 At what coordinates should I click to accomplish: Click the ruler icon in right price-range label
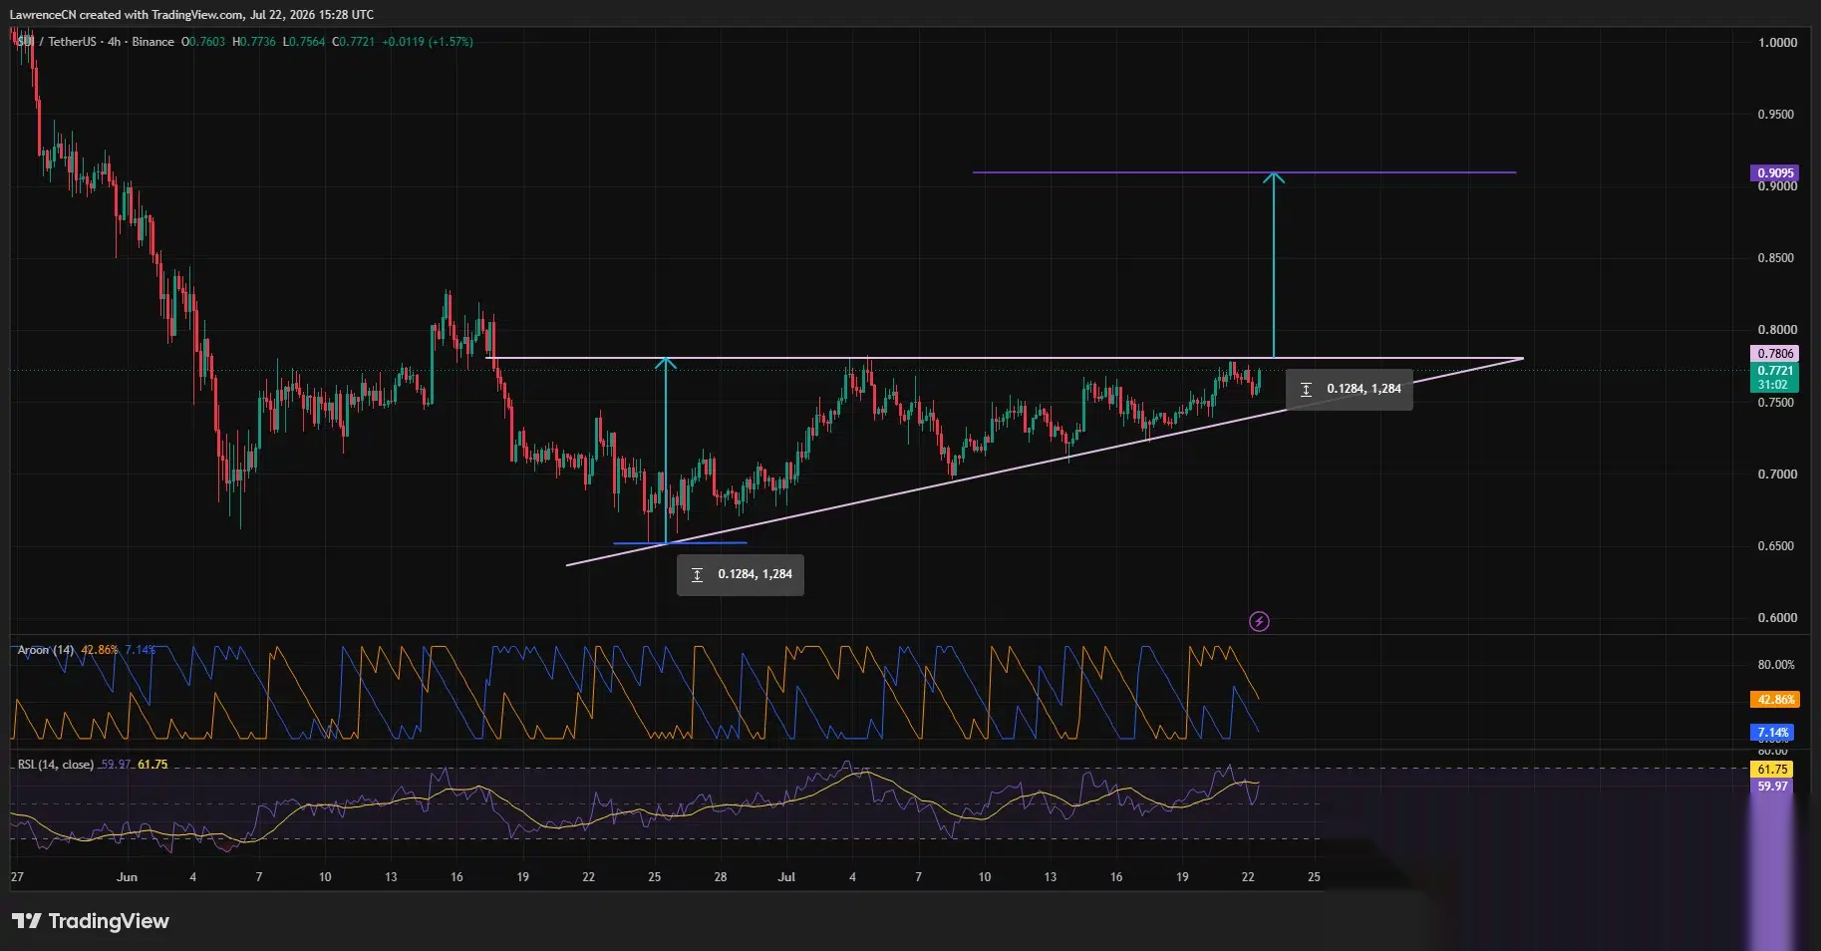1306,390
